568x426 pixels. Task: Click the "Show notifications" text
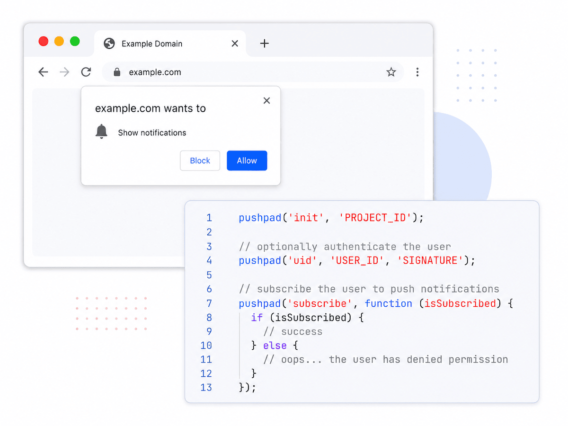[x=152, y=133]
